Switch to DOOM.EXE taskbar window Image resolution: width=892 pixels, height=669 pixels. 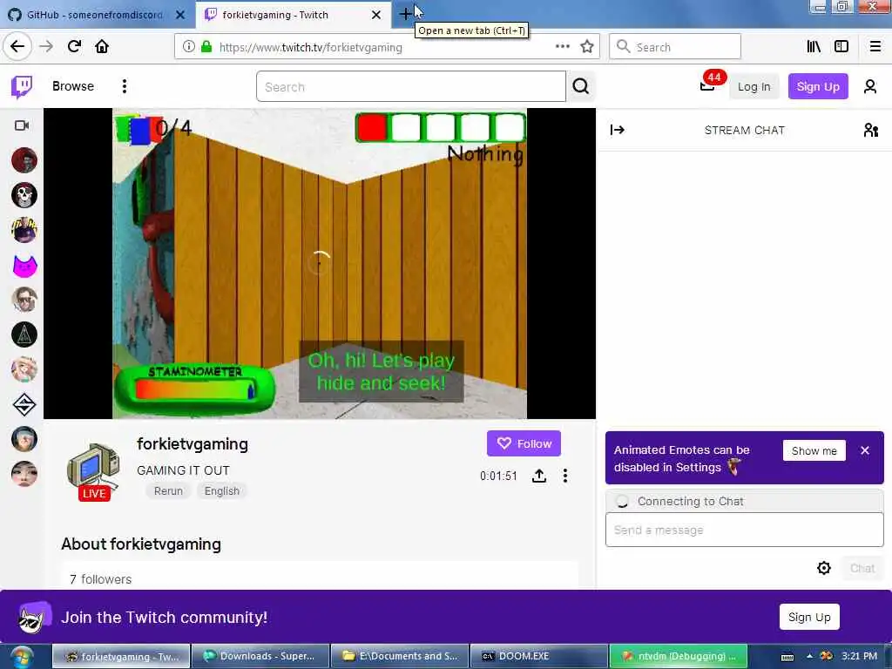538,657
